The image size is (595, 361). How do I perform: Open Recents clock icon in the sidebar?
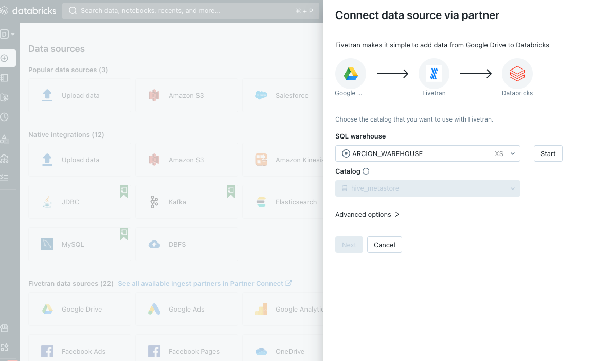[5, 117]
